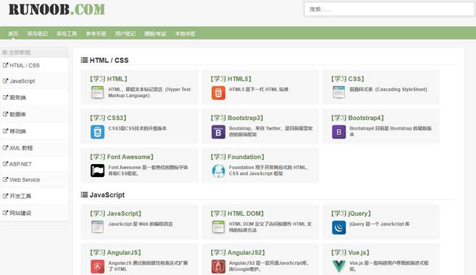This screenshot has width=476, height=275.
Task: Open the Vue.js green V icon
Action: tap(339, 266)
